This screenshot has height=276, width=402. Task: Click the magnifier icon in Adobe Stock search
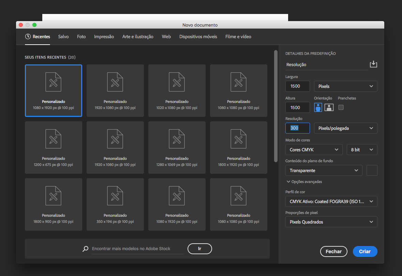pos(86,249)
